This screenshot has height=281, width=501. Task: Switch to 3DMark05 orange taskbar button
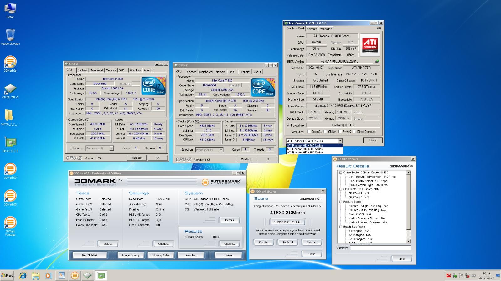pyautogui.click(x=75, y=275)
